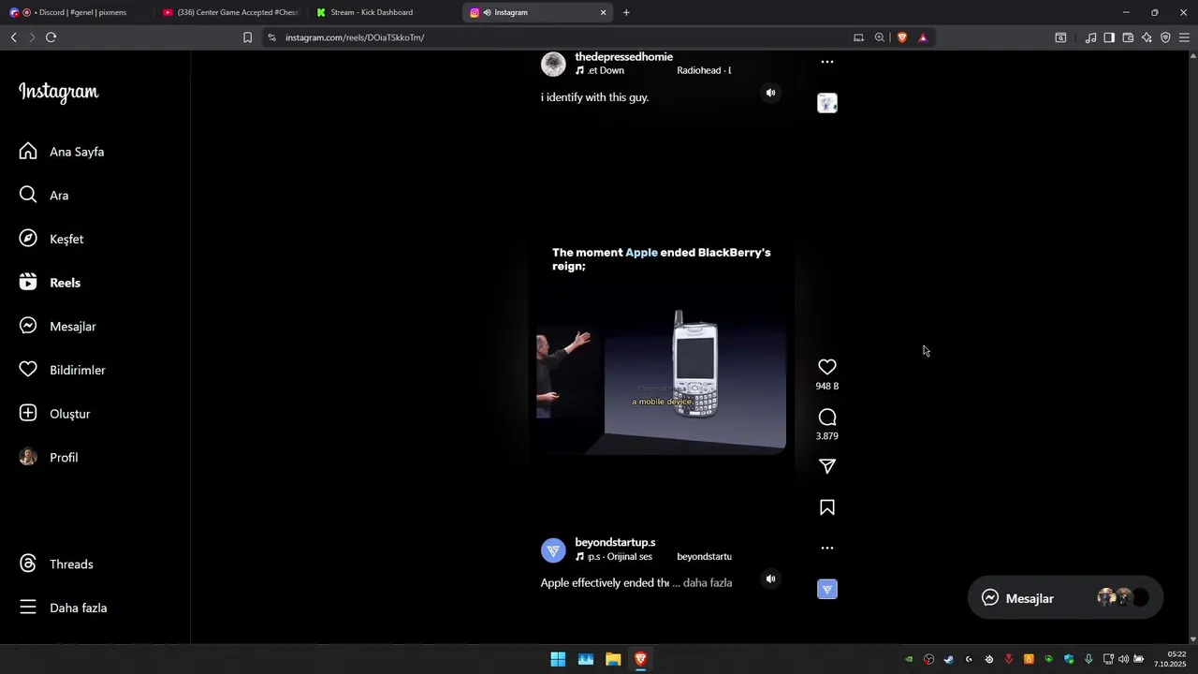This screenshot has height=674, width=1198.
Task: Open Bildirimler notifications
Action: [63, 370]
